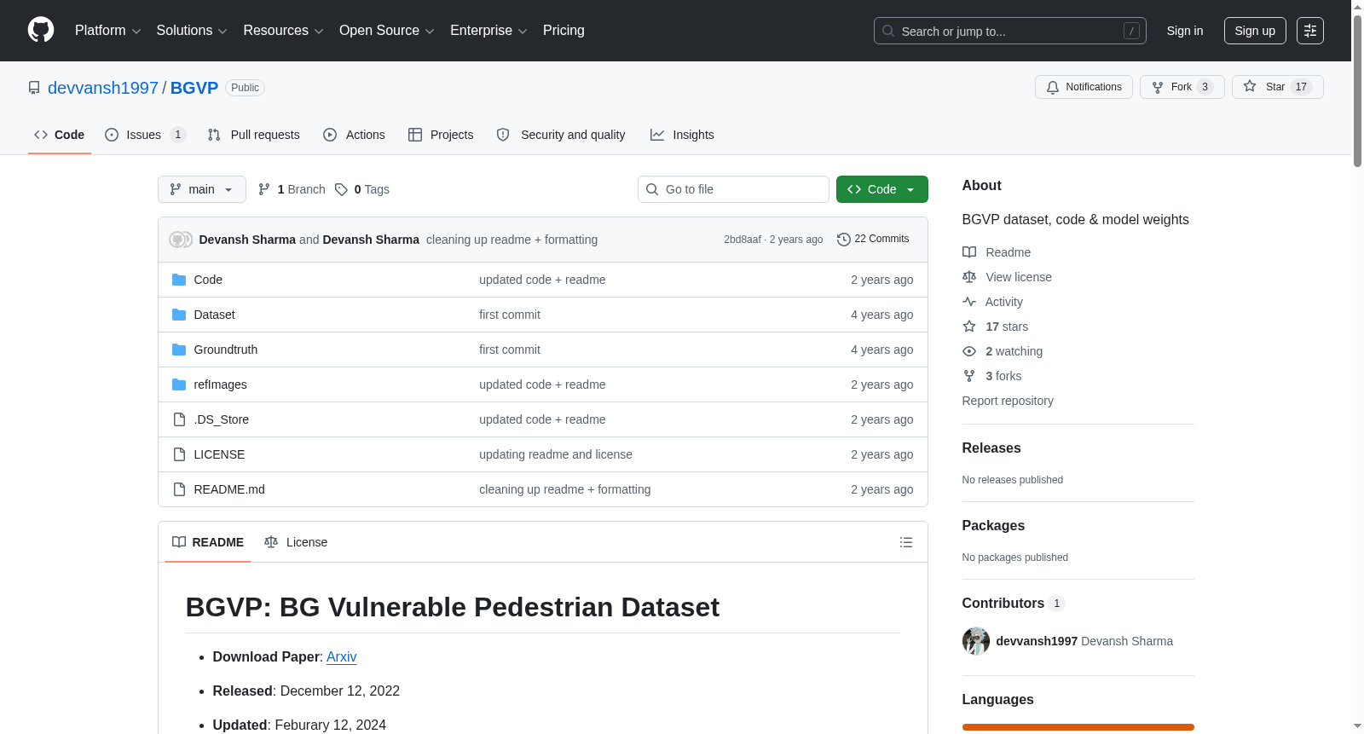Open the Pricing page
The height and width of the screenshot is (734, 1364).
pos(564,31)
